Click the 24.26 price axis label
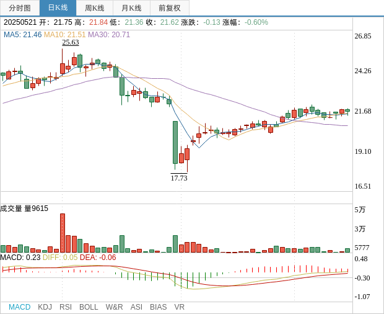 [x=363, y=71]
